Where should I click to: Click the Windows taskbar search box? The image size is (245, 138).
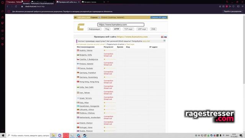[x=28, y=135]
